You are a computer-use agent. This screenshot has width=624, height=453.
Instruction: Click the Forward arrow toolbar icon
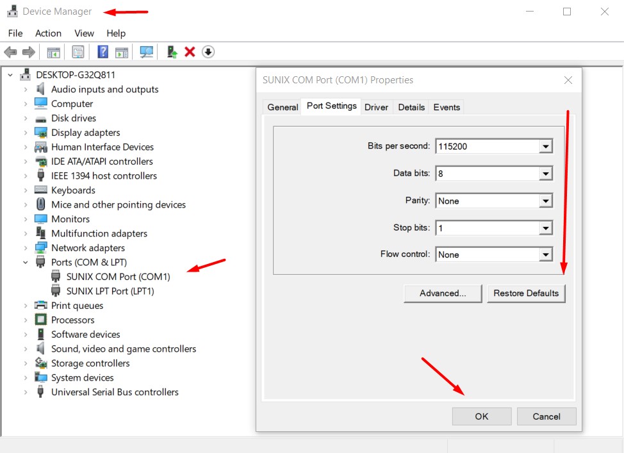(29, 52)
